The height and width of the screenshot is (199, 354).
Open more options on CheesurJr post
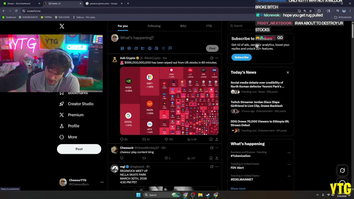[x=217, y=148]
